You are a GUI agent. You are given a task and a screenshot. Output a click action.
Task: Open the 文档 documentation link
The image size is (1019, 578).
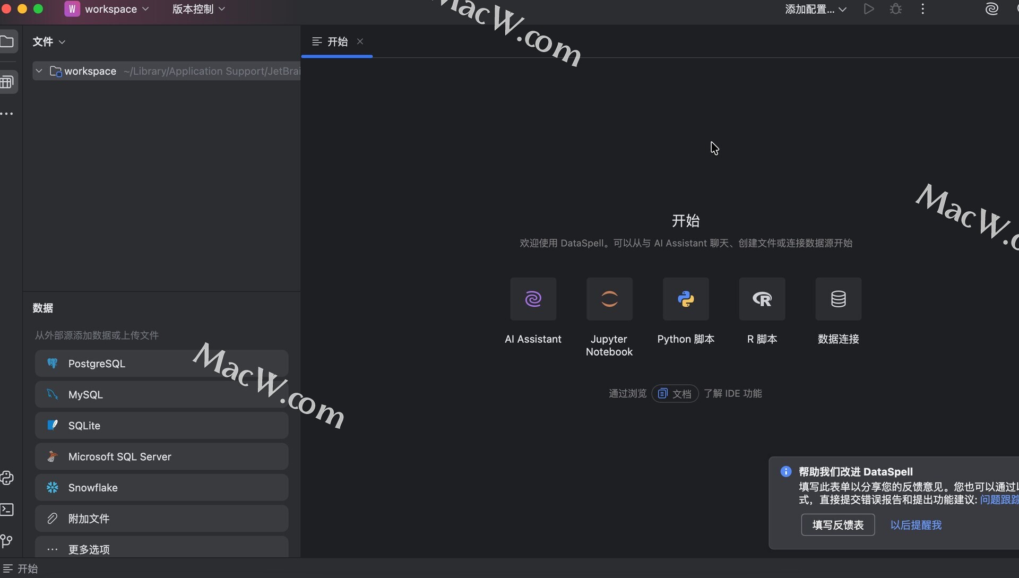click(675, 393)
